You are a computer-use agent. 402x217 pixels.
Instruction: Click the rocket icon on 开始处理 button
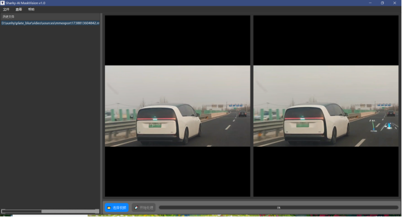[136, 208]
